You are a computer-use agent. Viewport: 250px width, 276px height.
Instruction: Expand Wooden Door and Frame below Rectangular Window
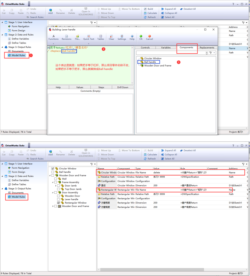click(53, 206)
